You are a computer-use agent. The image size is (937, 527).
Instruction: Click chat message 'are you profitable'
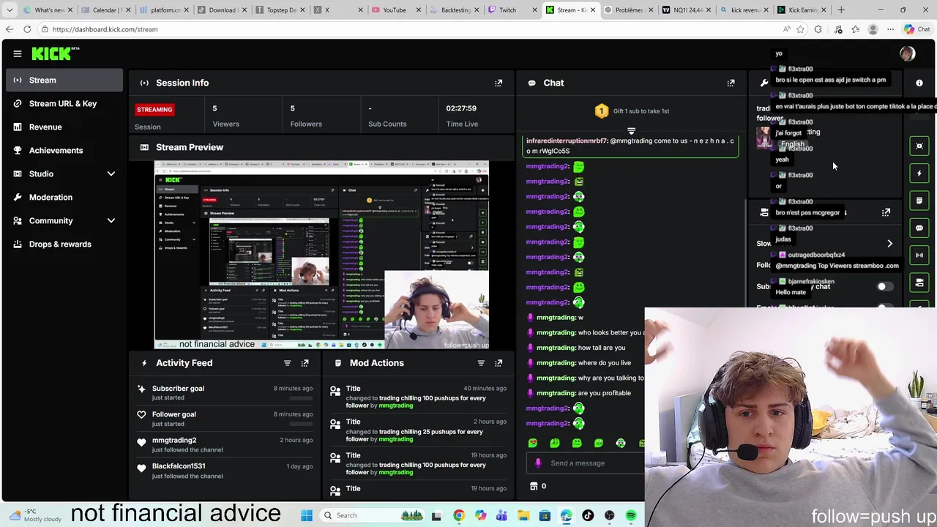coord(605,393)
